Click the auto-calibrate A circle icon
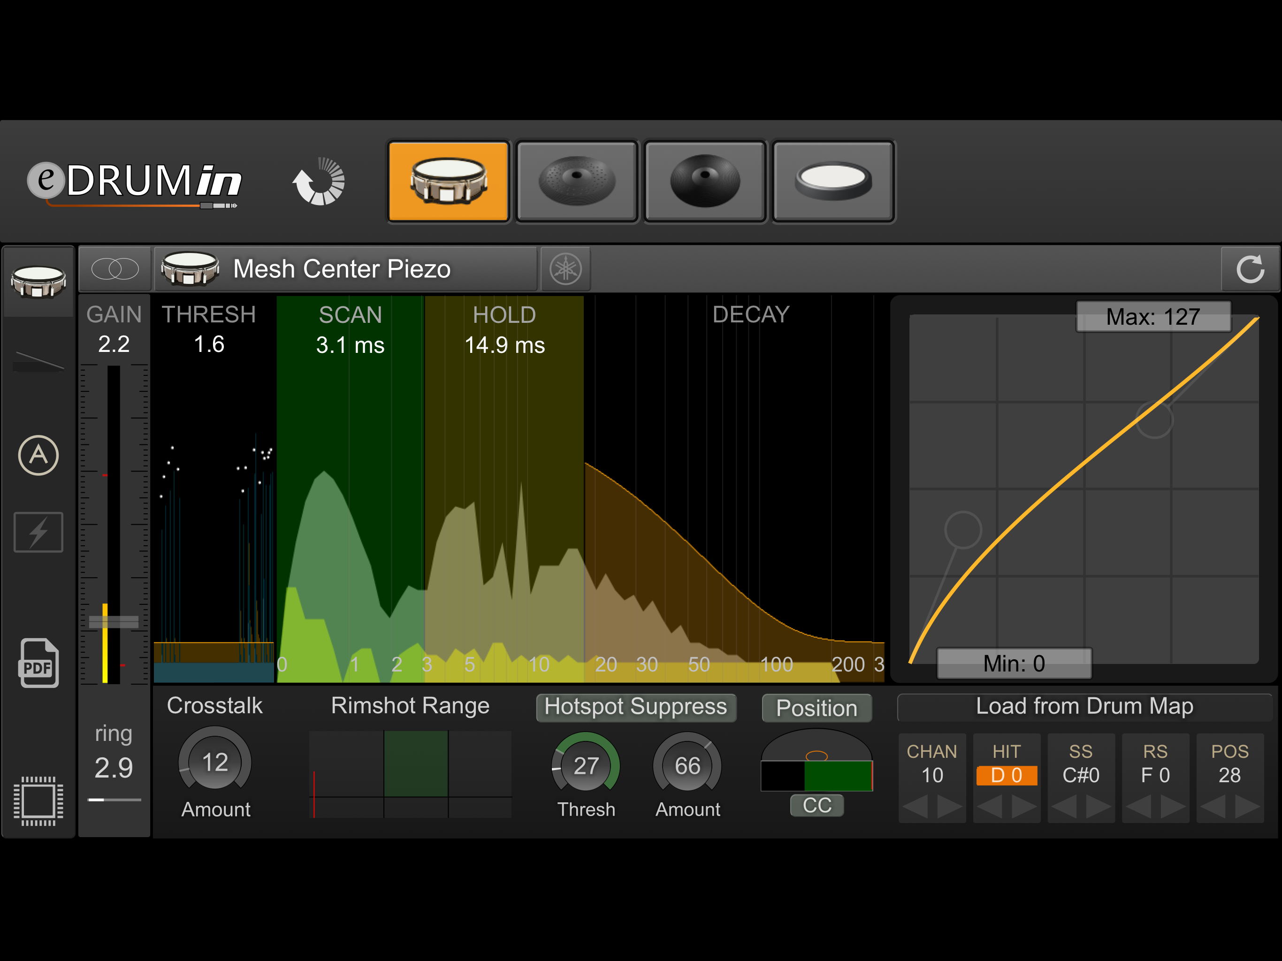The width and height of the screenshot is (1282, 961). 38,456
